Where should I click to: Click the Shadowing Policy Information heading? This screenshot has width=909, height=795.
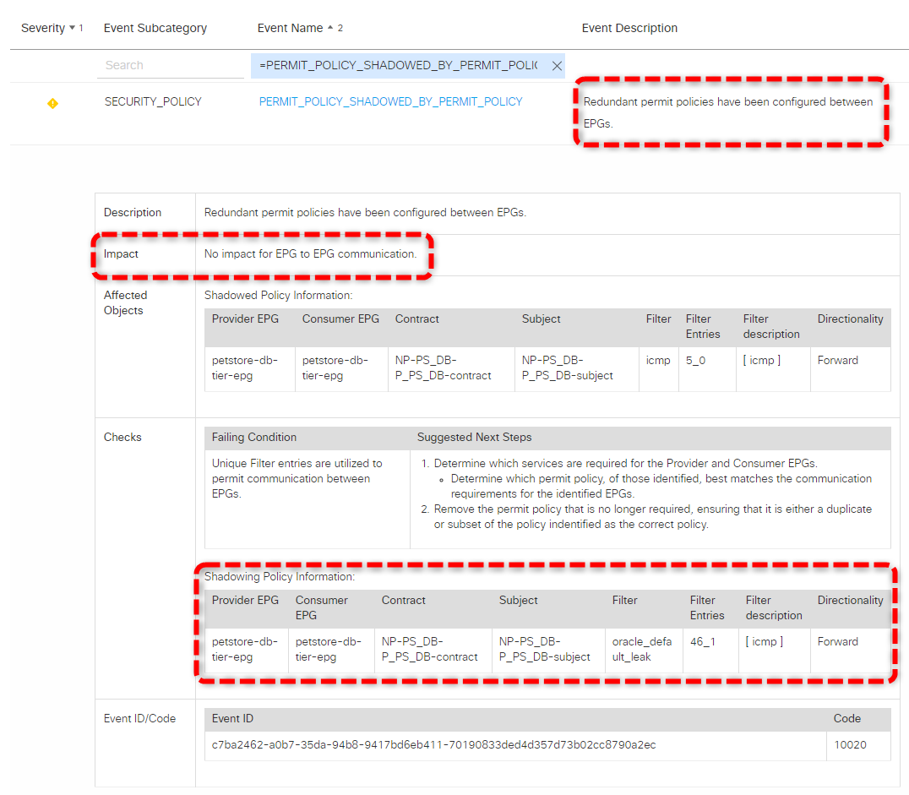279,576
